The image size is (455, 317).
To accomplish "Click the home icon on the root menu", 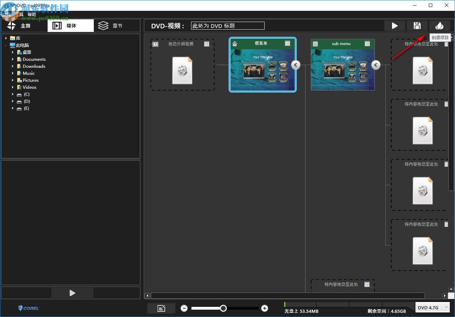I will [236, 43].
